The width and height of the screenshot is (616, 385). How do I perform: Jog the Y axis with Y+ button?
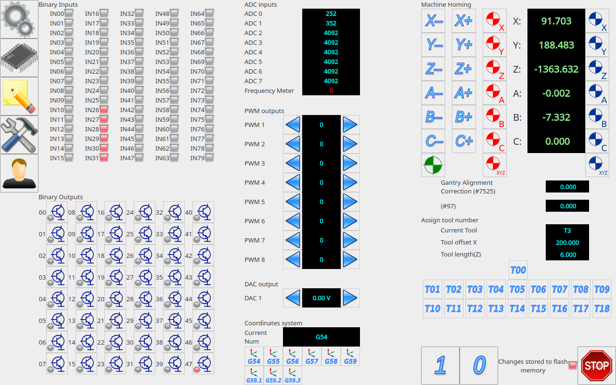point(463,45)
